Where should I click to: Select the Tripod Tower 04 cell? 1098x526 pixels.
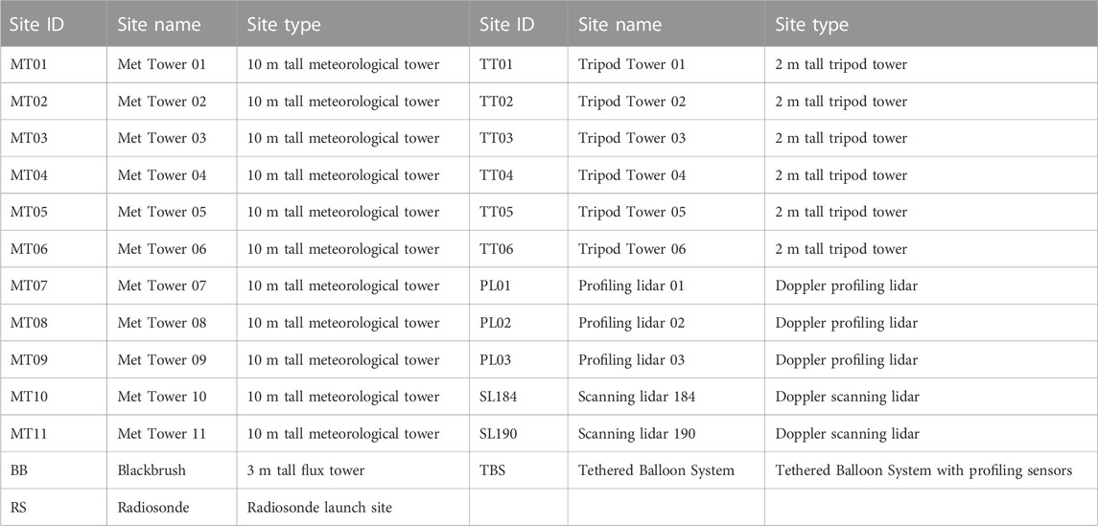(666, 175)
